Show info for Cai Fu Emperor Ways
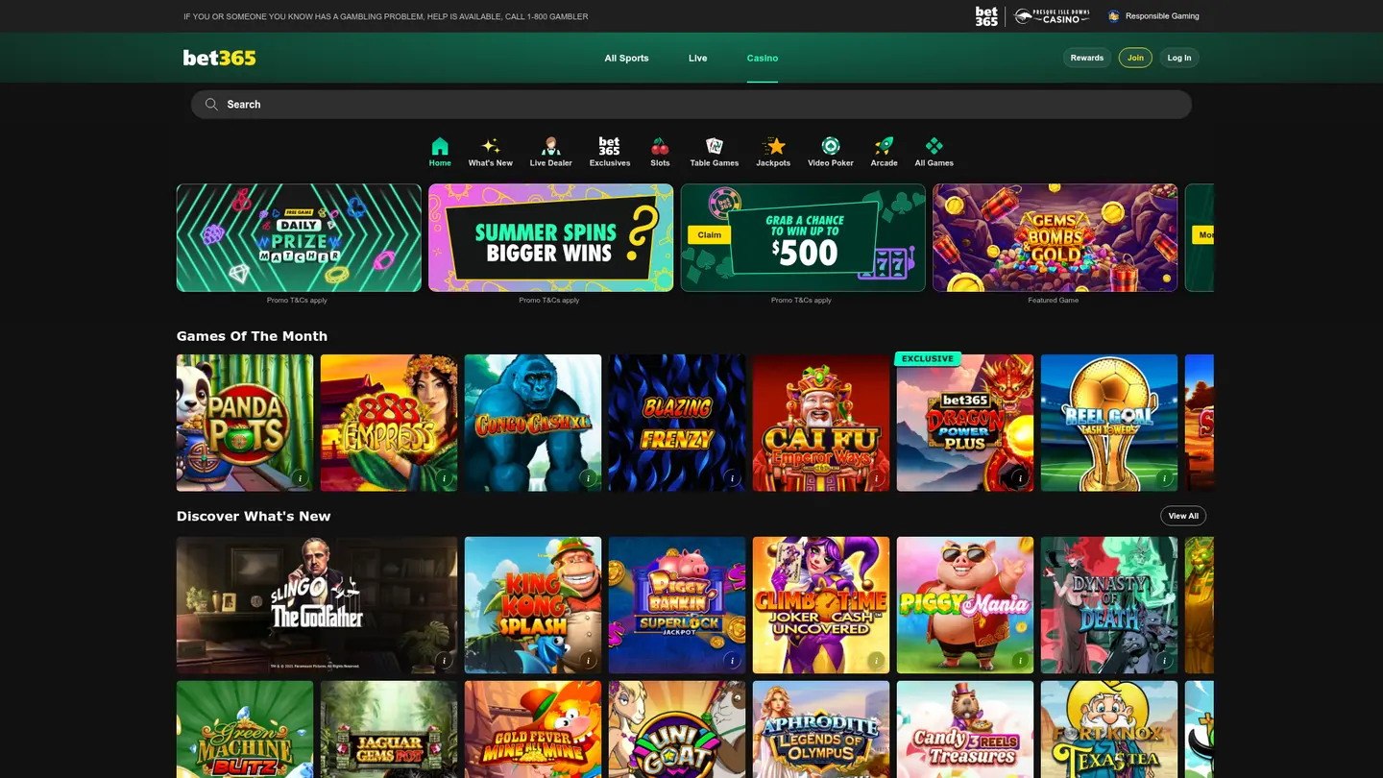Image resolution: width=1383 pixels, height=778 pixels. [x=876, y=477]
